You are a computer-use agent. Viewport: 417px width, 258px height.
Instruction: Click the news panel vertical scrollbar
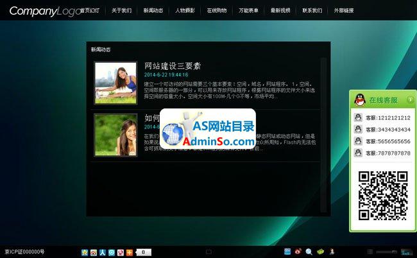point(323,135)
